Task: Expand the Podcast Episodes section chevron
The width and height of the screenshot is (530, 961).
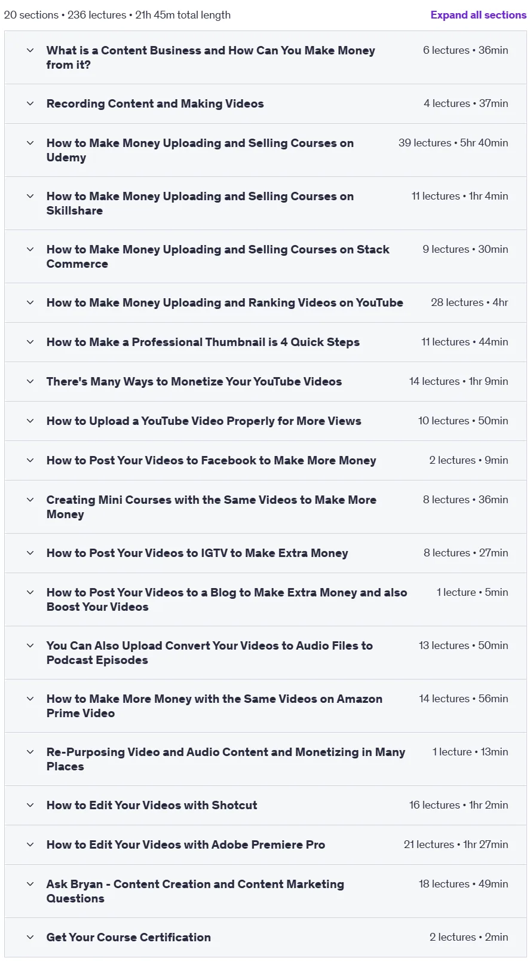Action: point(30,645)
